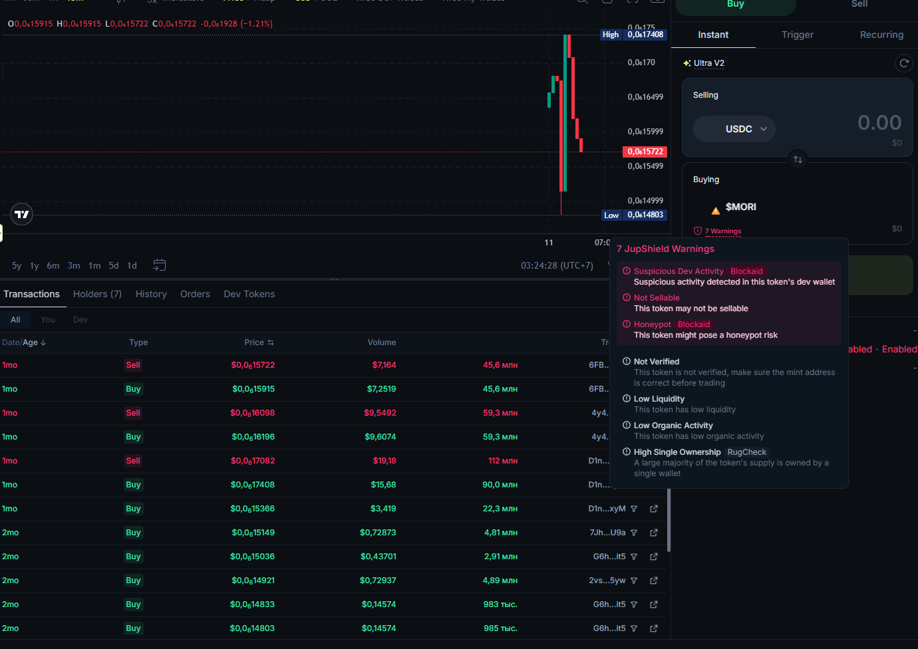The height and width of the screenshot is (649, 918).
Task: Open the chart date range calendar icon
Action: click(x=159, y=265)
